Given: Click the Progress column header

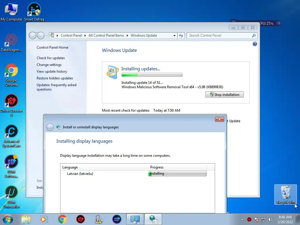Looking at the screenshot, I should pos(178,167).
